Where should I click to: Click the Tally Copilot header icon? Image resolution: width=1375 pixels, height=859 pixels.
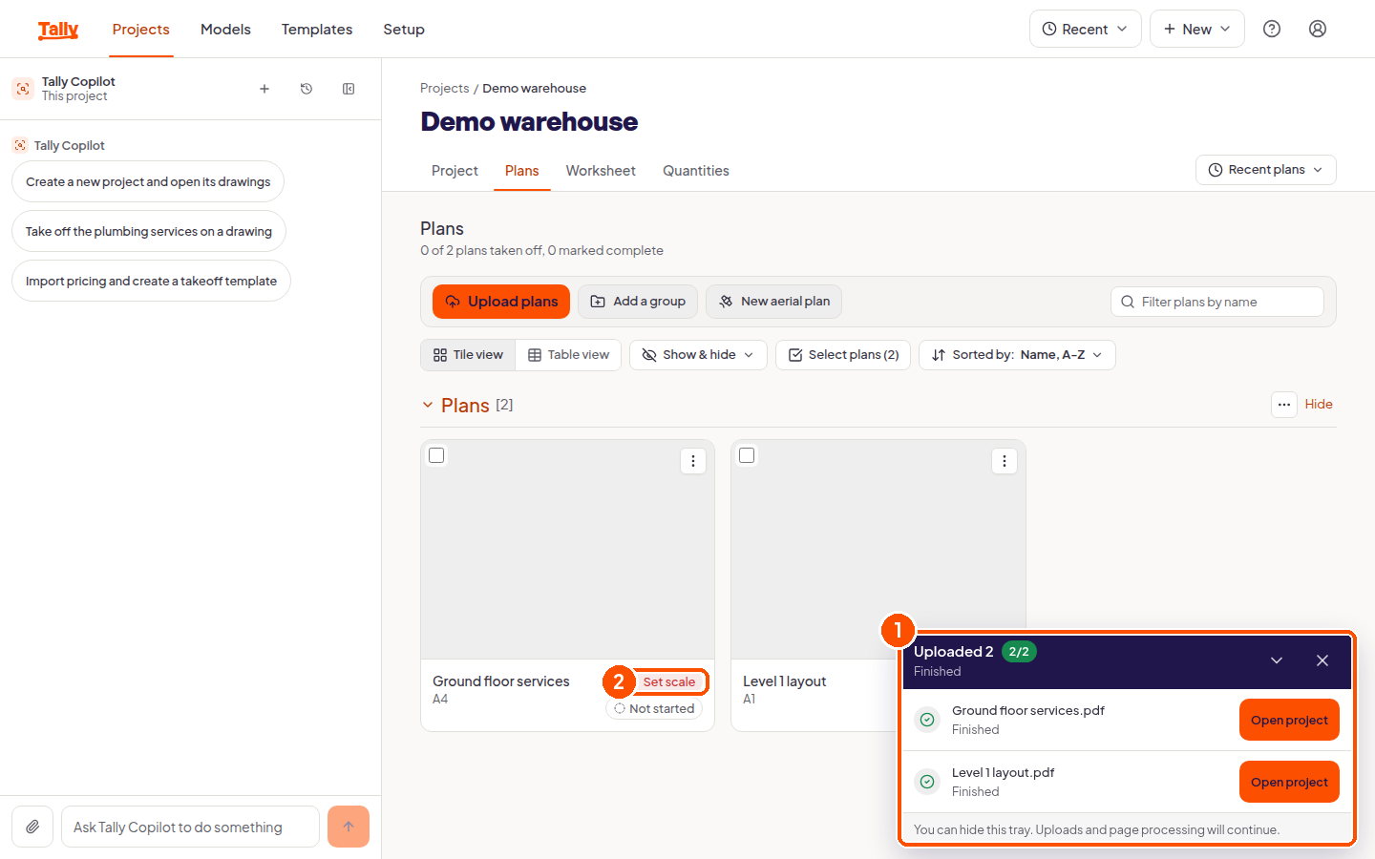coord(23,89)
